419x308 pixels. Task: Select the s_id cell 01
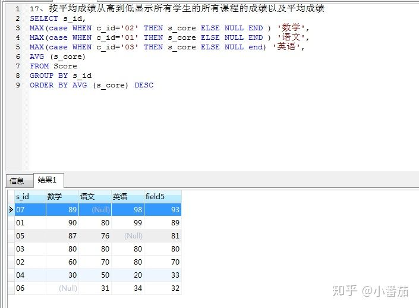pyautogui.click(x=30, y=223)
